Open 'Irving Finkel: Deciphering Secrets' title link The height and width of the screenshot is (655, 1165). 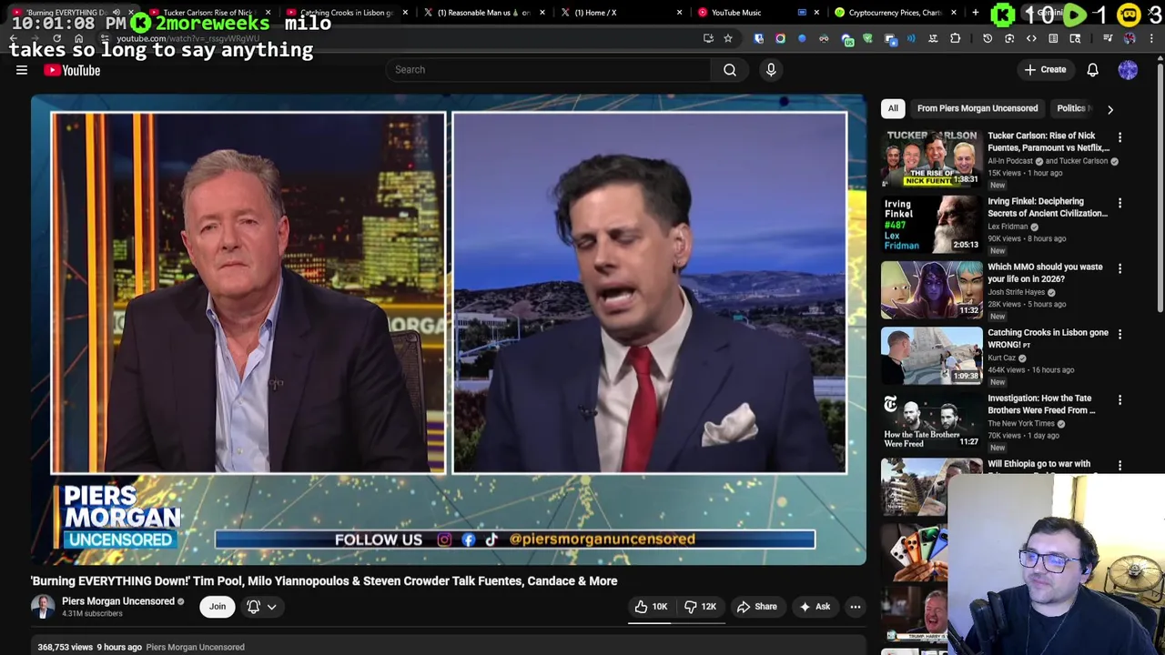point(1048,207)
